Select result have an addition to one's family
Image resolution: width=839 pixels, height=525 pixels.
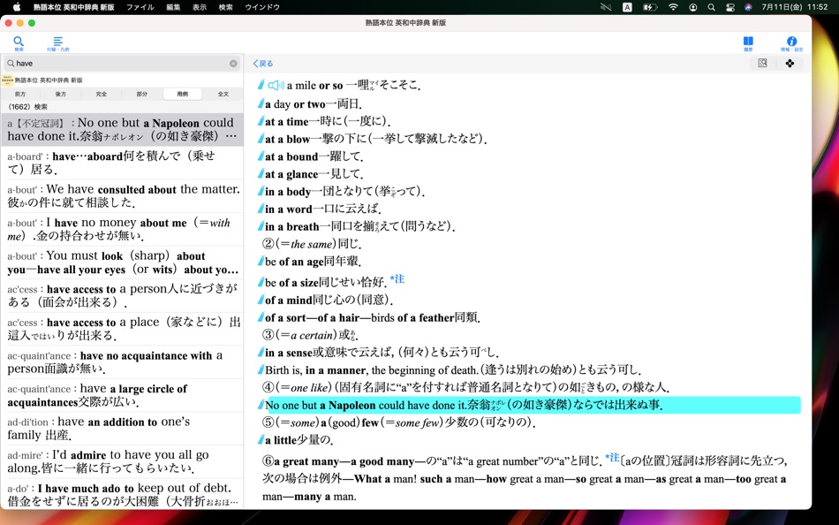[x=122, y=428]
